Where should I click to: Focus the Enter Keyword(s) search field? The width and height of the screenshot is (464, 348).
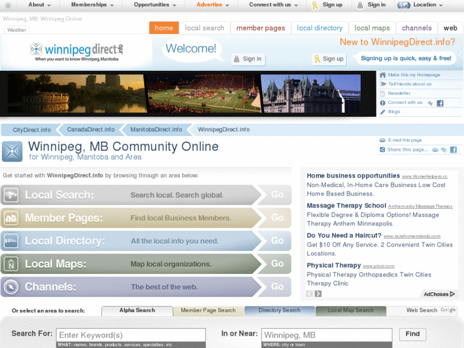[x=131, y=335]
